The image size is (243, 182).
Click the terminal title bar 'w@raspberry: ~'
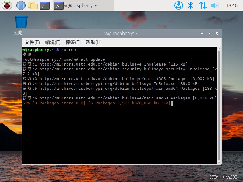click(x=121, y=33)
